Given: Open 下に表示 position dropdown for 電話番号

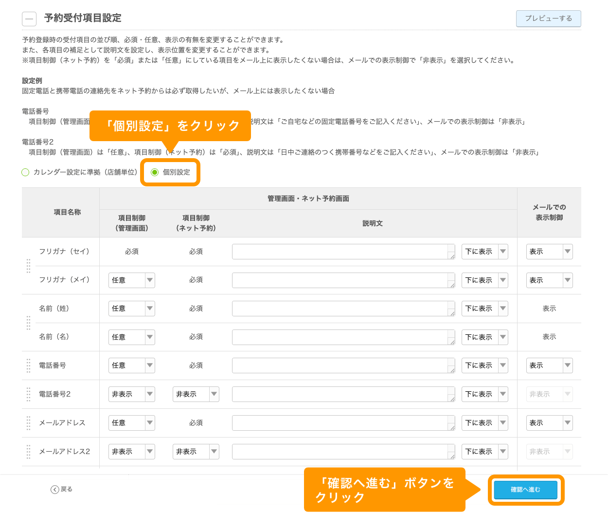Looking at the screenshot, I should click(485, 366).
